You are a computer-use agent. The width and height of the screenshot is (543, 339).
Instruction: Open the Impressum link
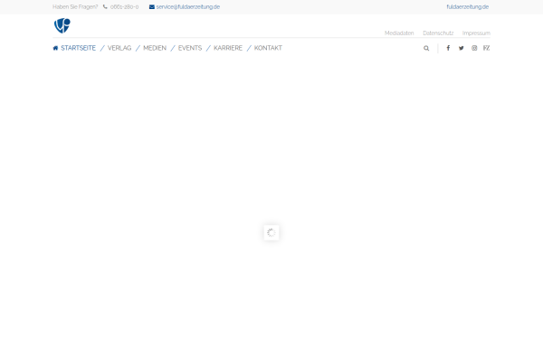(476, 33)
